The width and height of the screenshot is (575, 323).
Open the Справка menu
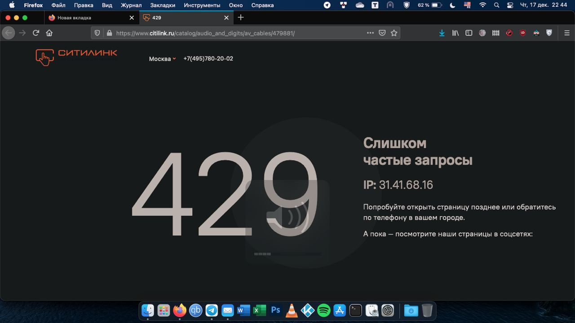pyautogui.click(x=262, y=5)
